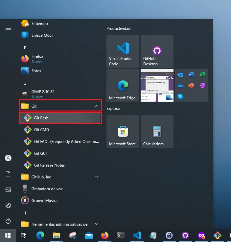Jump to letter G section header
Screen dimensions: 231x242
click(25, 83)
